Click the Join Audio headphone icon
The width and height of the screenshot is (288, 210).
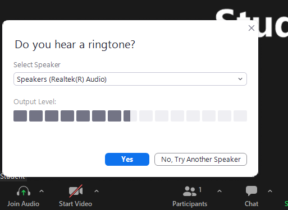[24, 191]
